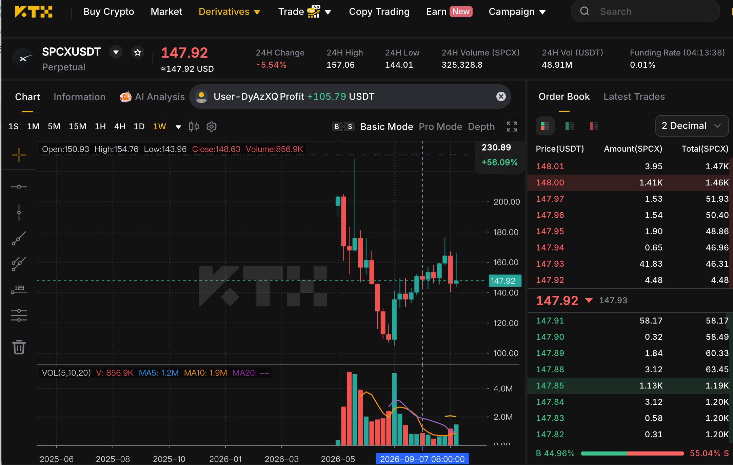The height and width of the screenshot is (465, 733).
Task: Click the KTX logo
Action: point(33,12)
